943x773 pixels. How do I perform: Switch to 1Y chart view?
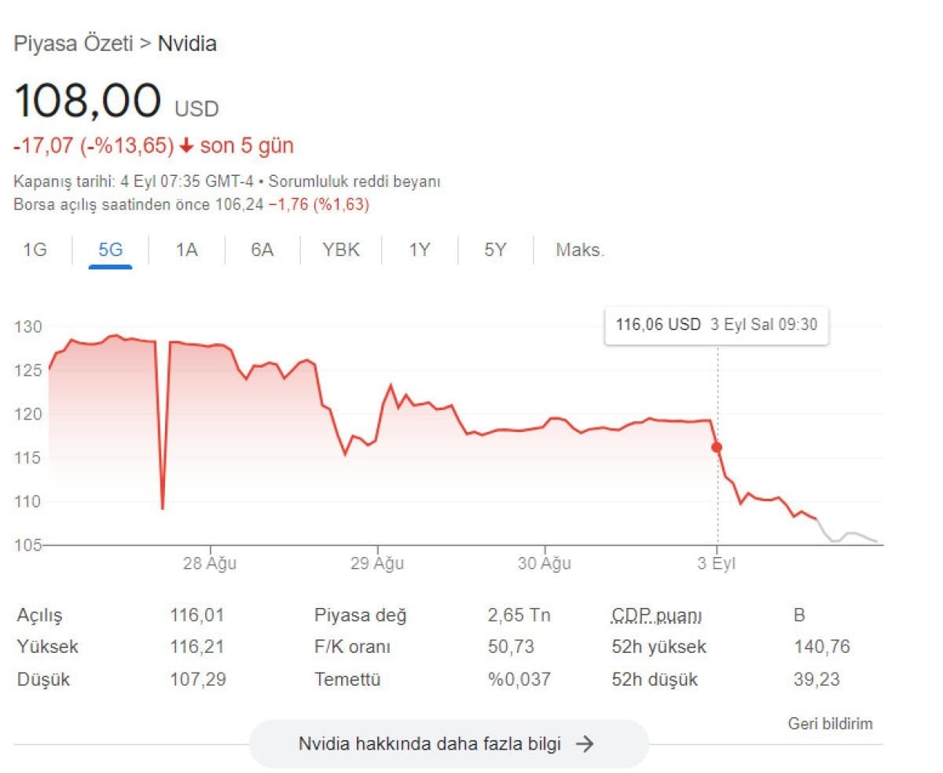click(420, 250)
